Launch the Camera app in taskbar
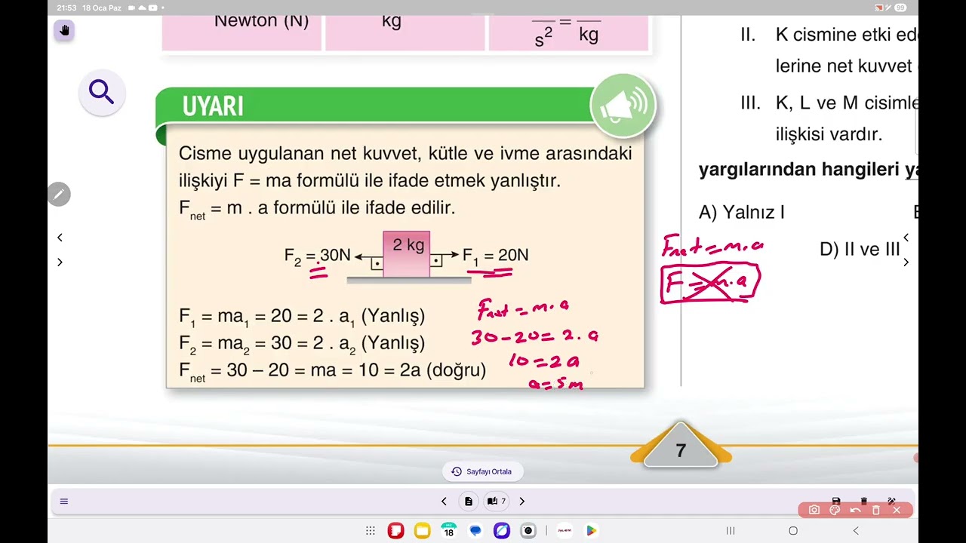Image resolution: width=966 pixels, height=543 pixels. tap(528, 531)
